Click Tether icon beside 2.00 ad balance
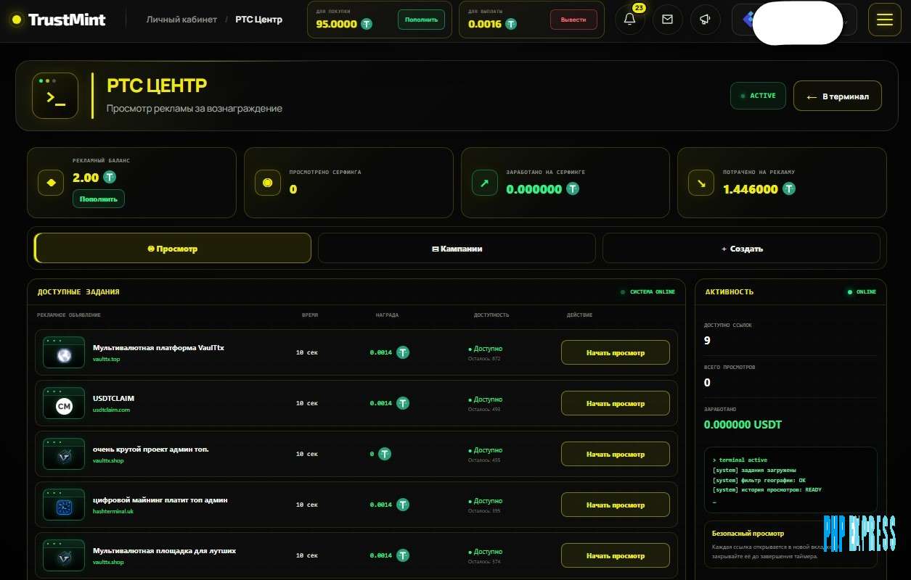911x580 pixels. [110, 177]
